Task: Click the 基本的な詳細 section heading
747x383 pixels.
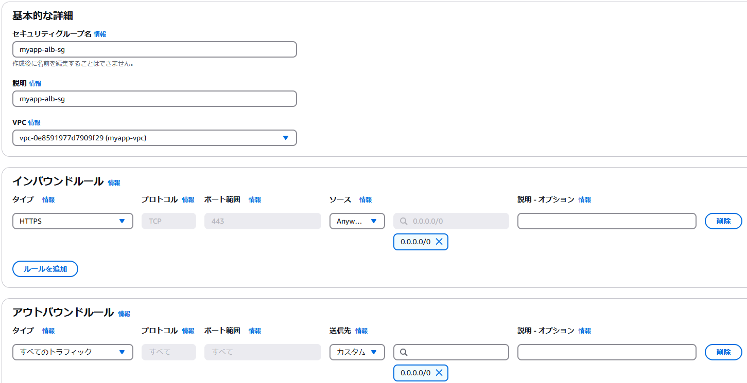Action: tap(42, 15)
